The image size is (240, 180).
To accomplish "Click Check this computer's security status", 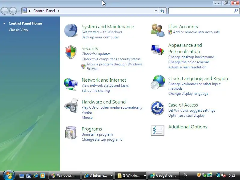I will click(x=111, y=59).
